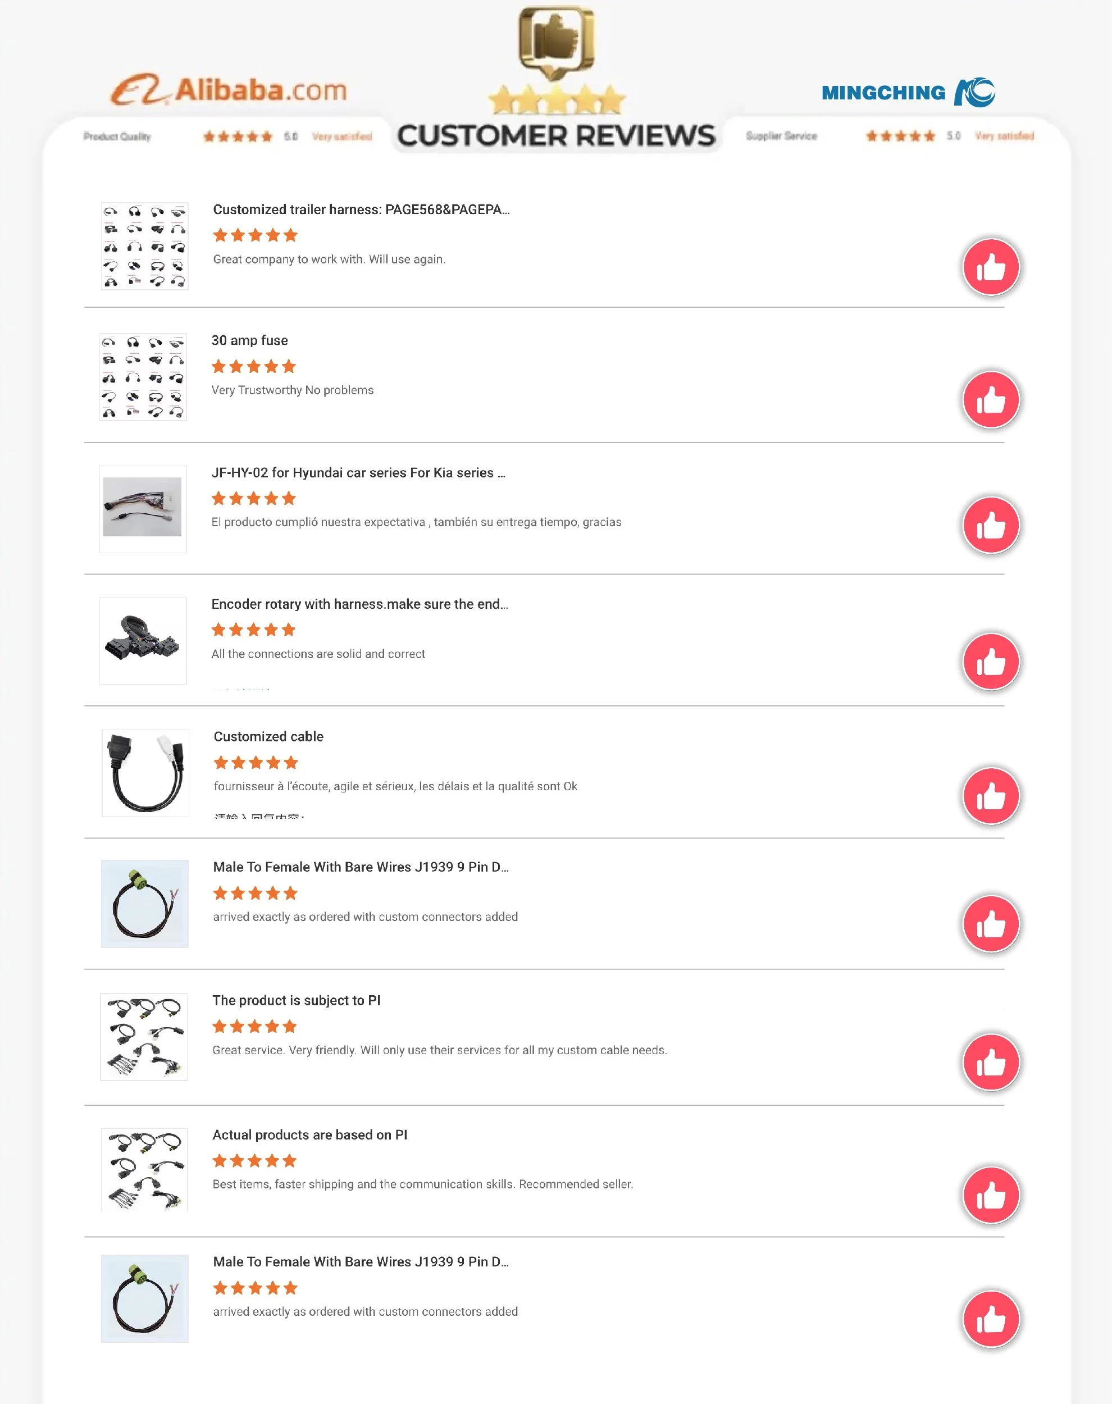Click the MINGCHING brand logo
The image size is (1112, 1404).
click(x=908, y=93)
